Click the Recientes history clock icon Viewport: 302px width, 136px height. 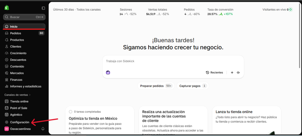tap(208, 73)
